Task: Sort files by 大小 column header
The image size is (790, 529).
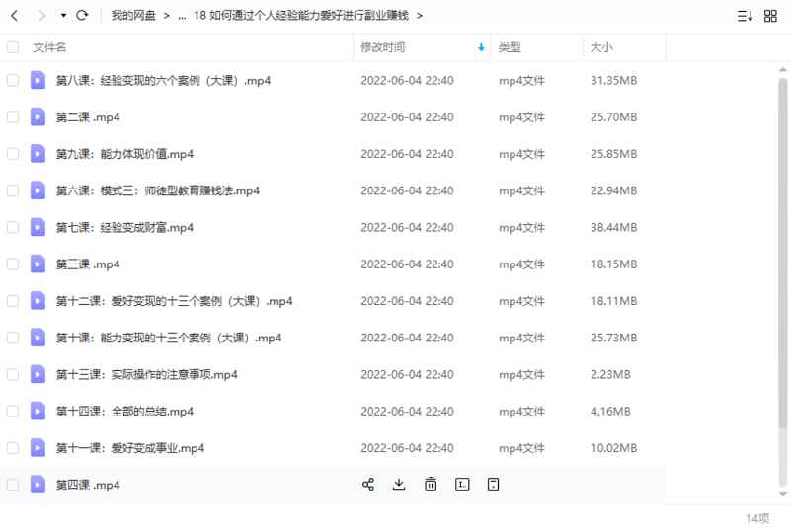Action: click(601, 47)
